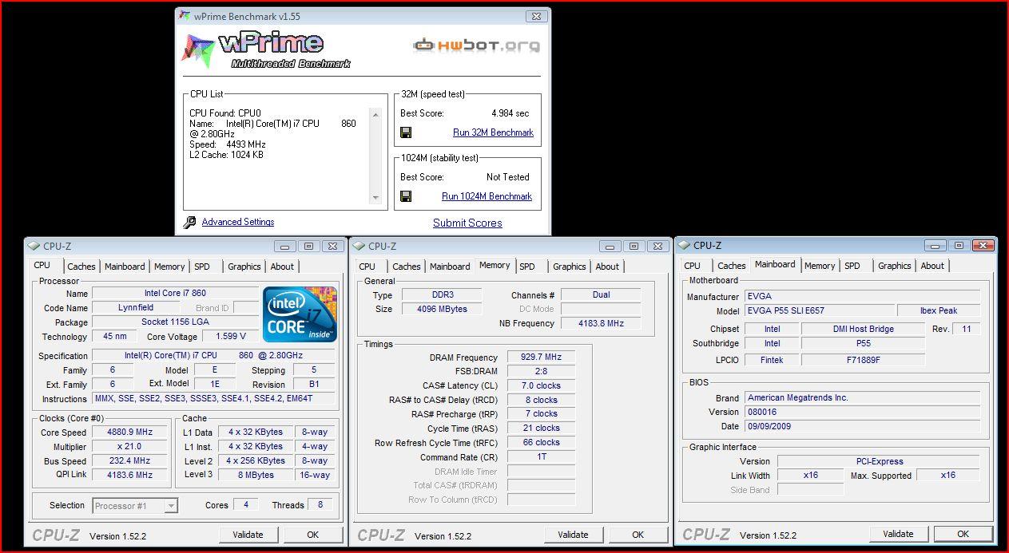Click the Package field Socket 1156 LGA
Screen dimensions: 1009x553
pyautogui.click(x=175, y=322)
